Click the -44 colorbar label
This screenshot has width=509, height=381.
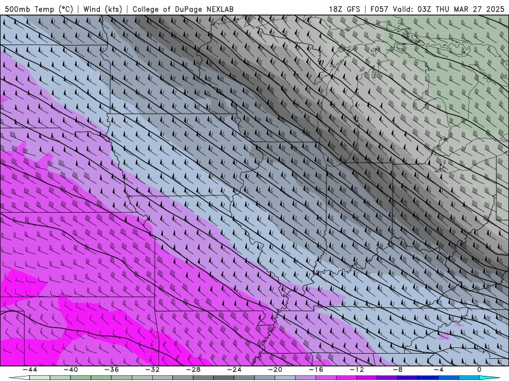click(x=30, y=370)
